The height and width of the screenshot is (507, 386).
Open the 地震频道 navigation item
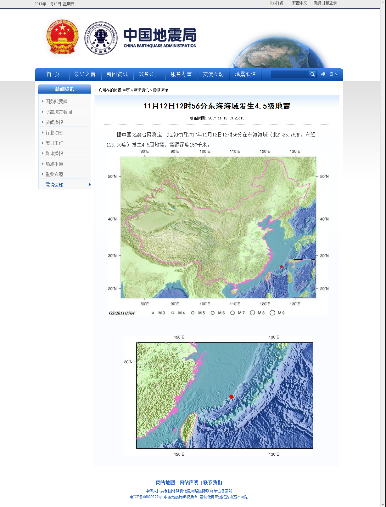(x=245, y=74)
